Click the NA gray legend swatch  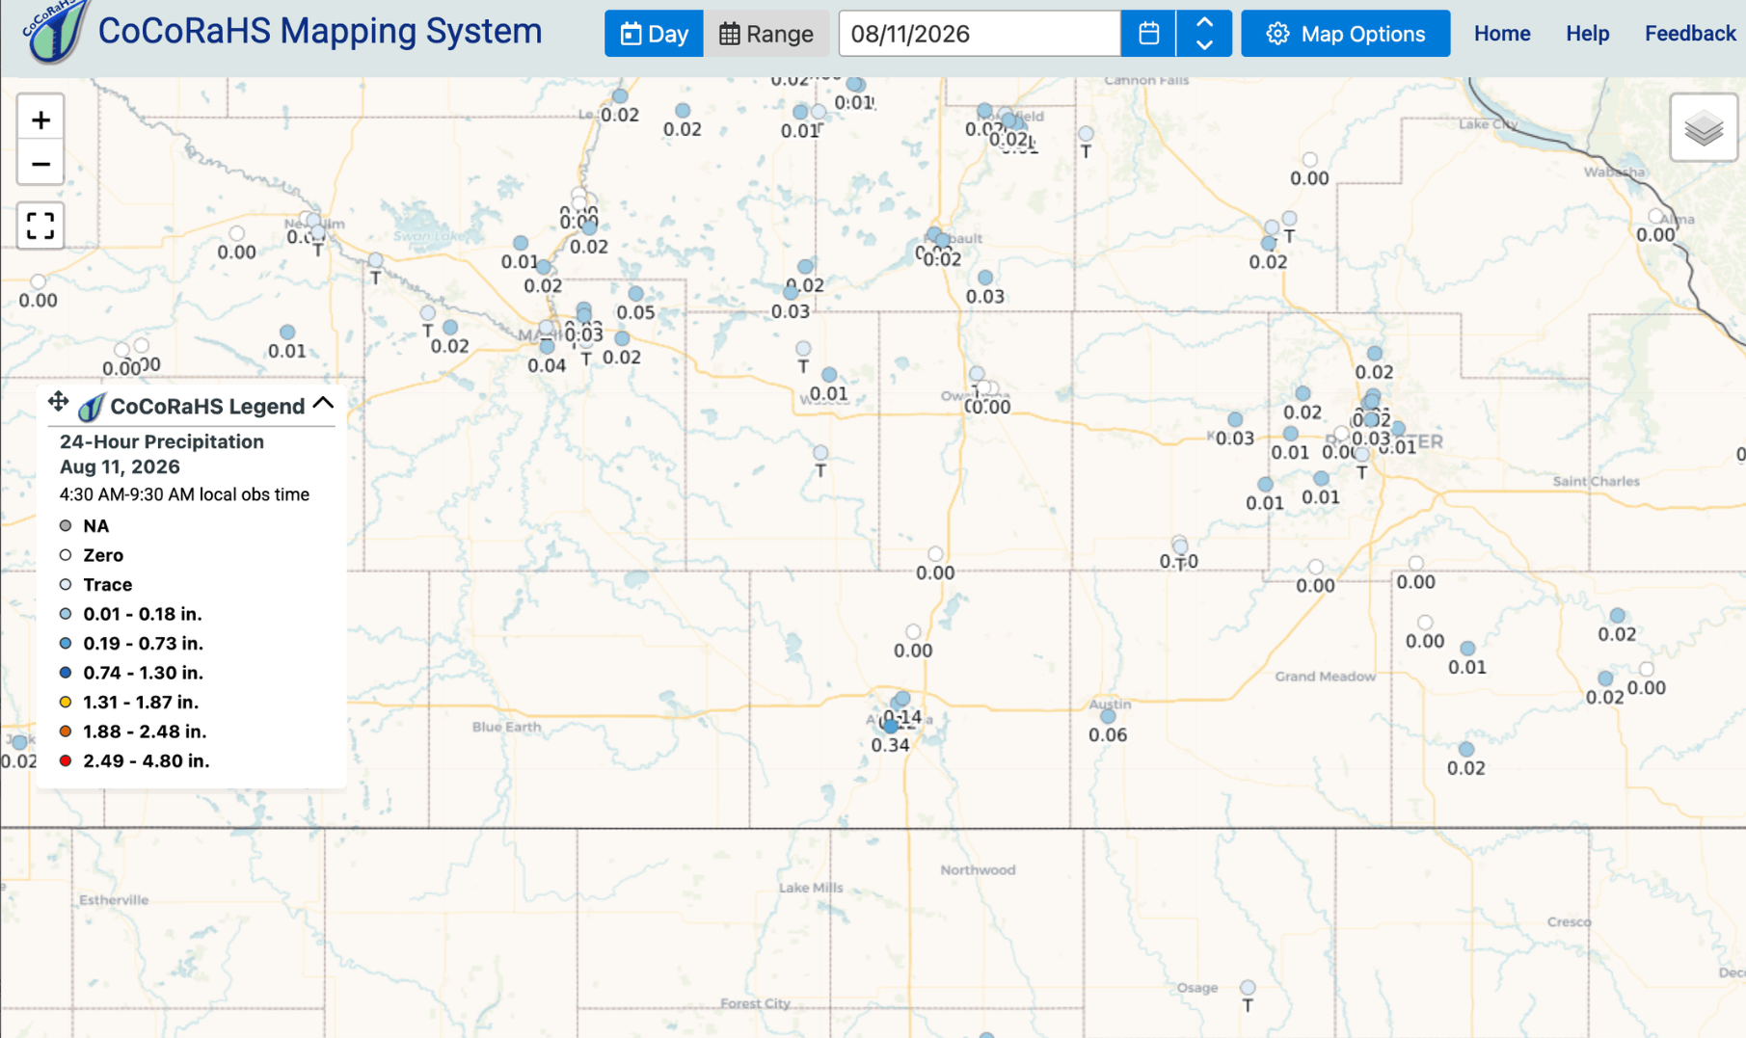[x=66, y=526]
